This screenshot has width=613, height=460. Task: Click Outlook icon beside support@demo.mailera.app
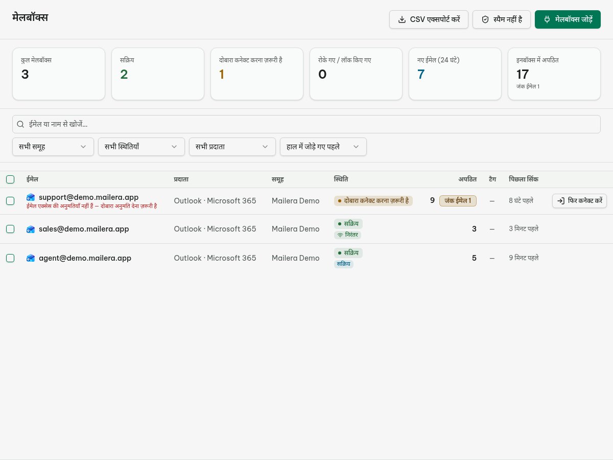(x=31, y=197)
